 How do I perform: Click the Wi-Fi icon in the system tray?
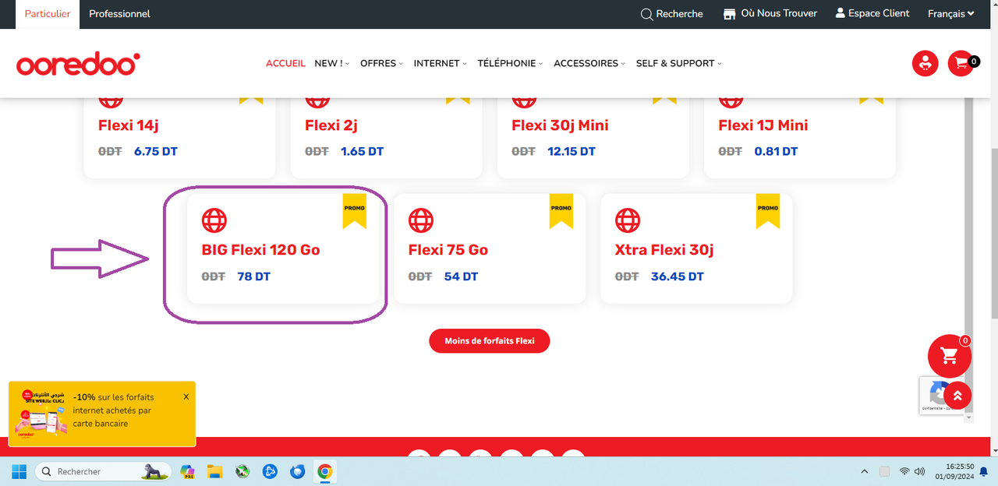[904, 471]
